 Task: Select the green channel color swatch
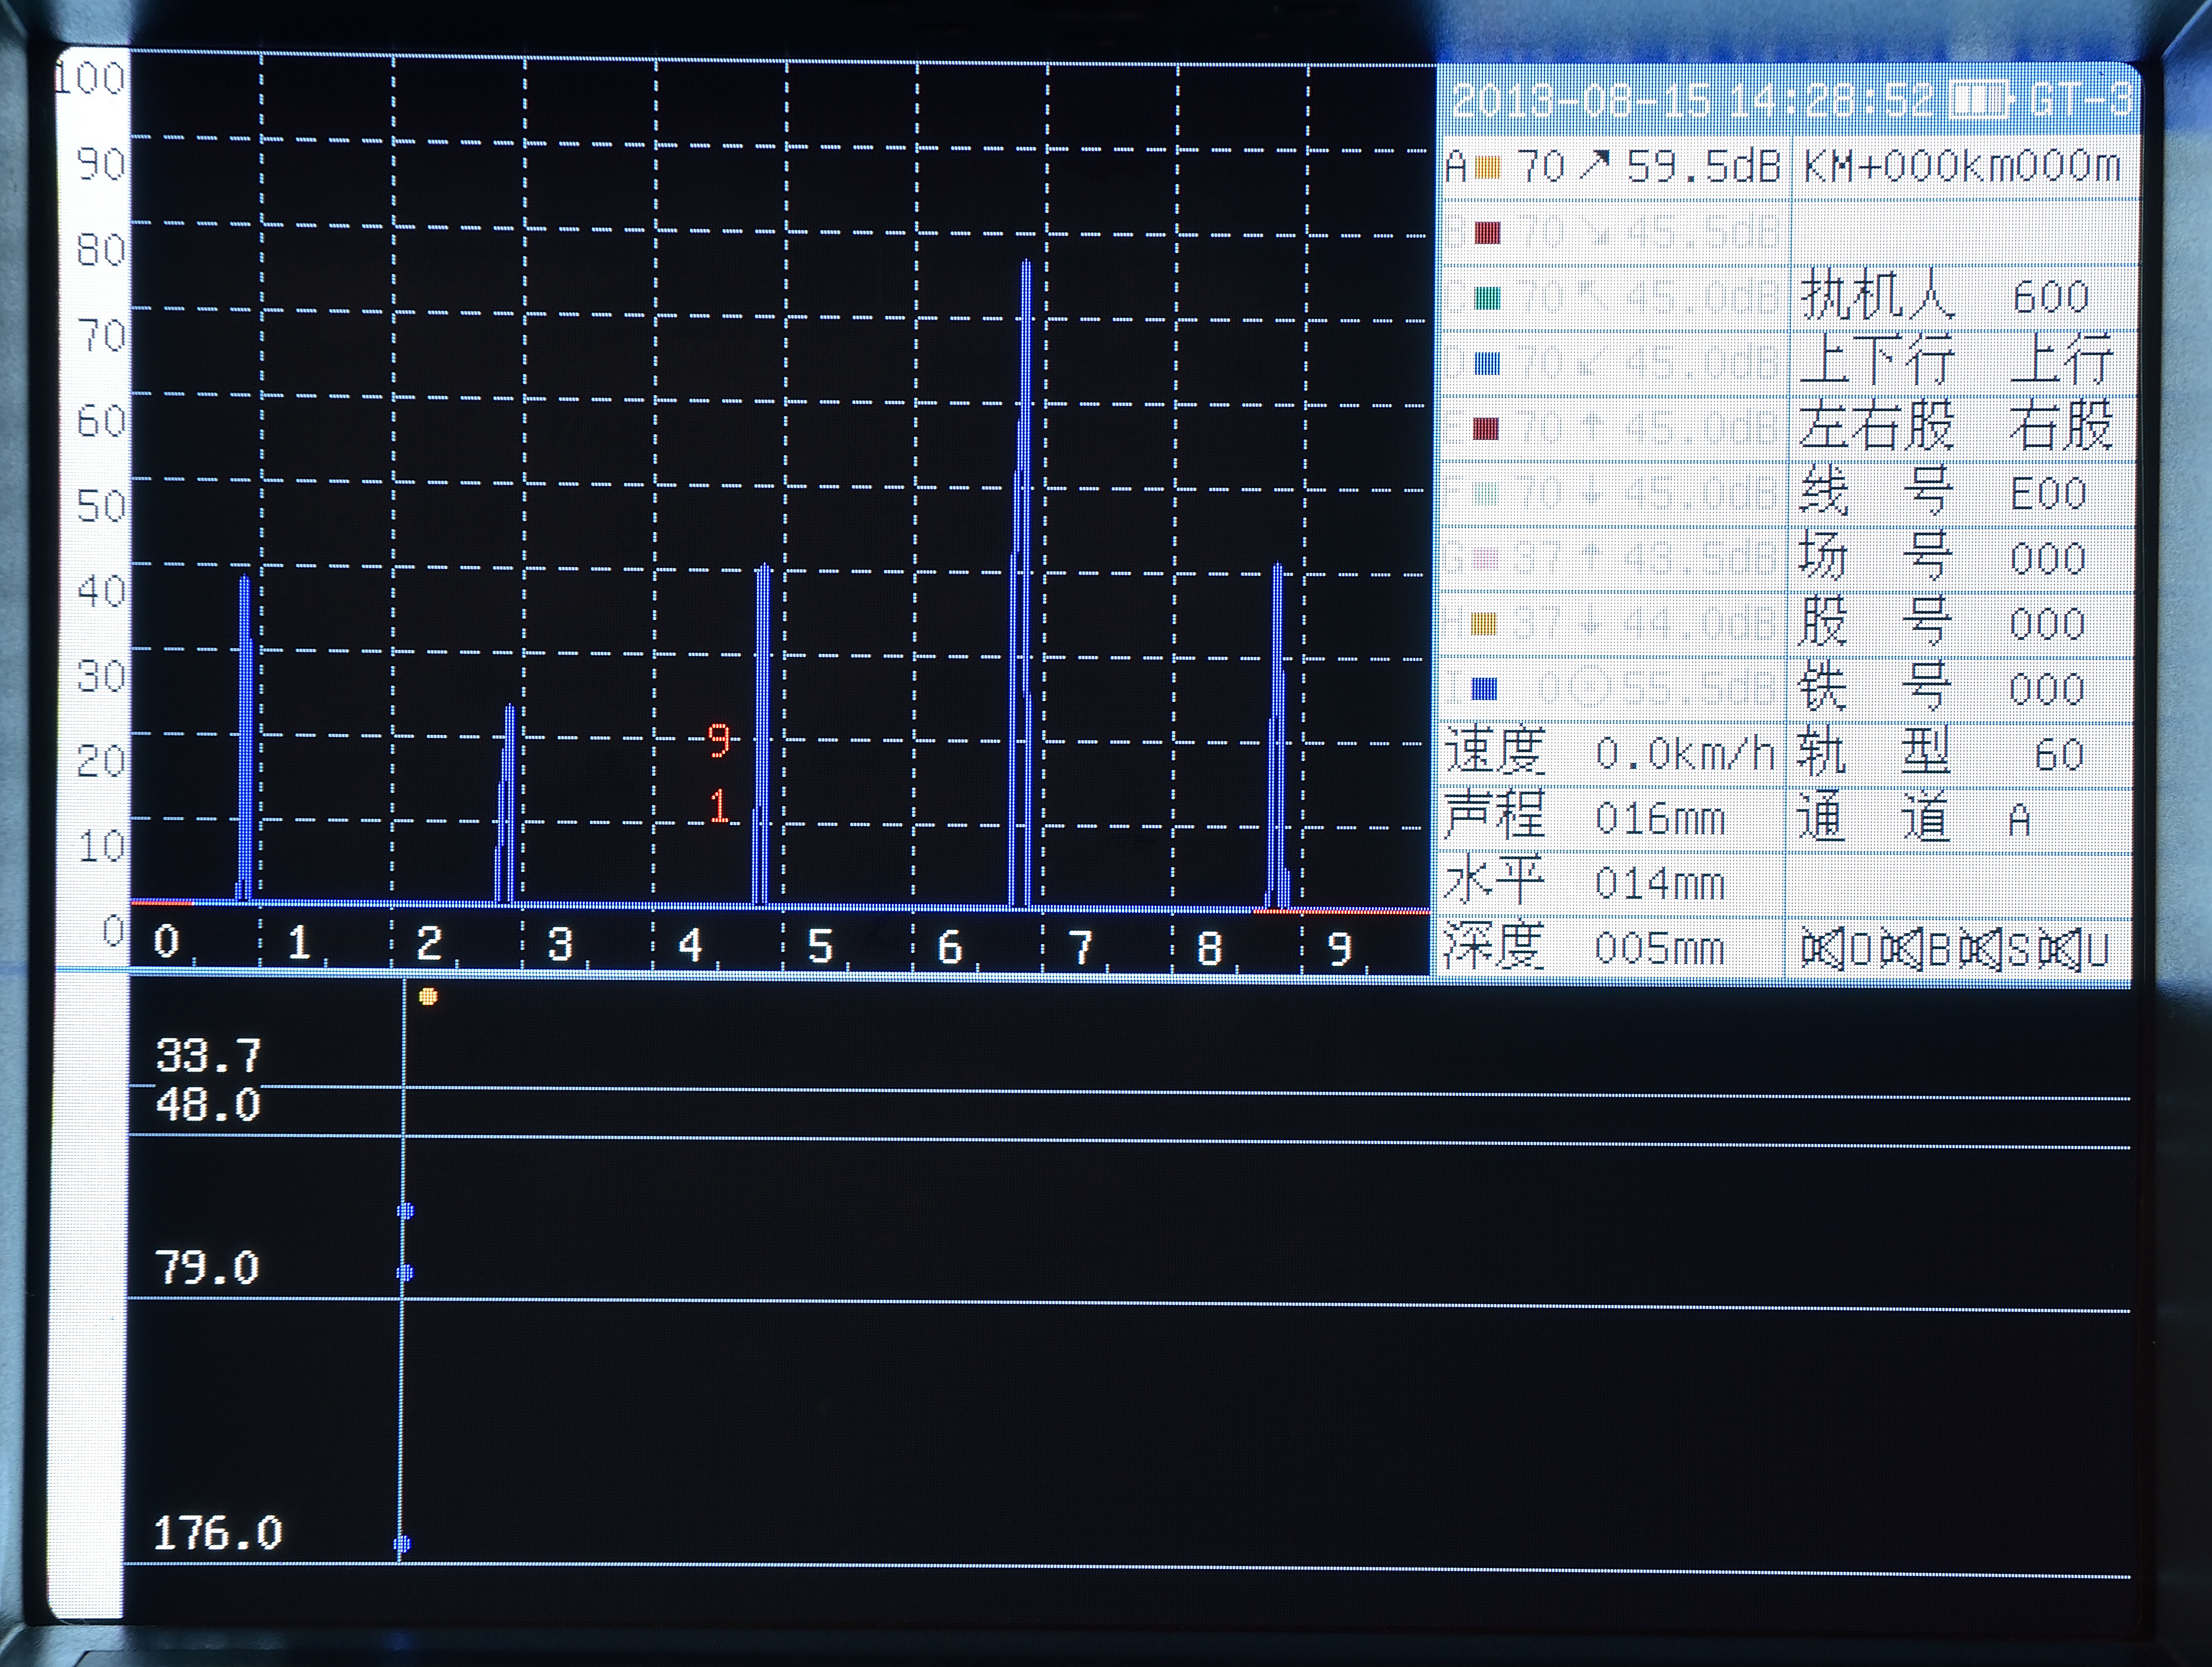[x=1488, y=298]
